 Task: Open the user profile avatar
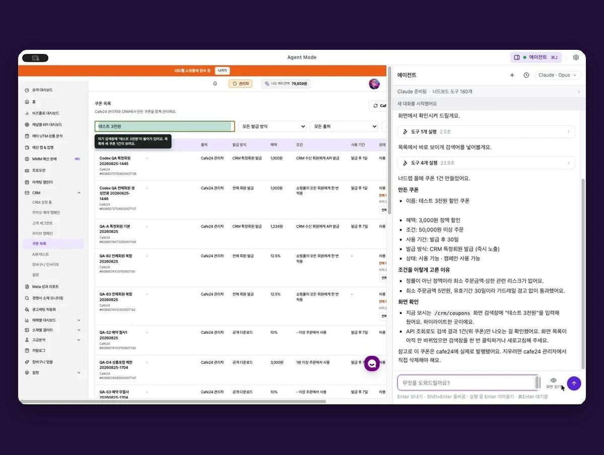(374, 84)
